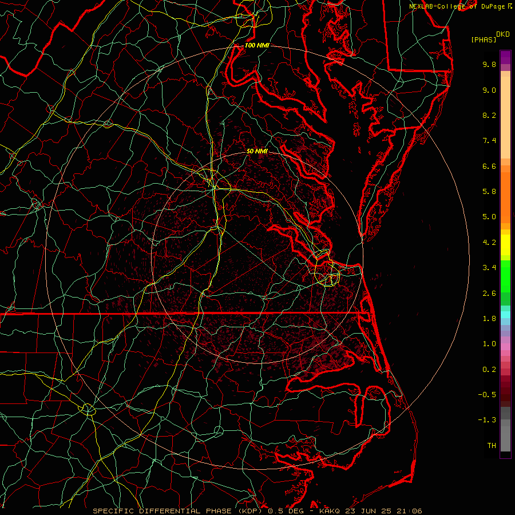Select the 5.0 scale label

489,217
